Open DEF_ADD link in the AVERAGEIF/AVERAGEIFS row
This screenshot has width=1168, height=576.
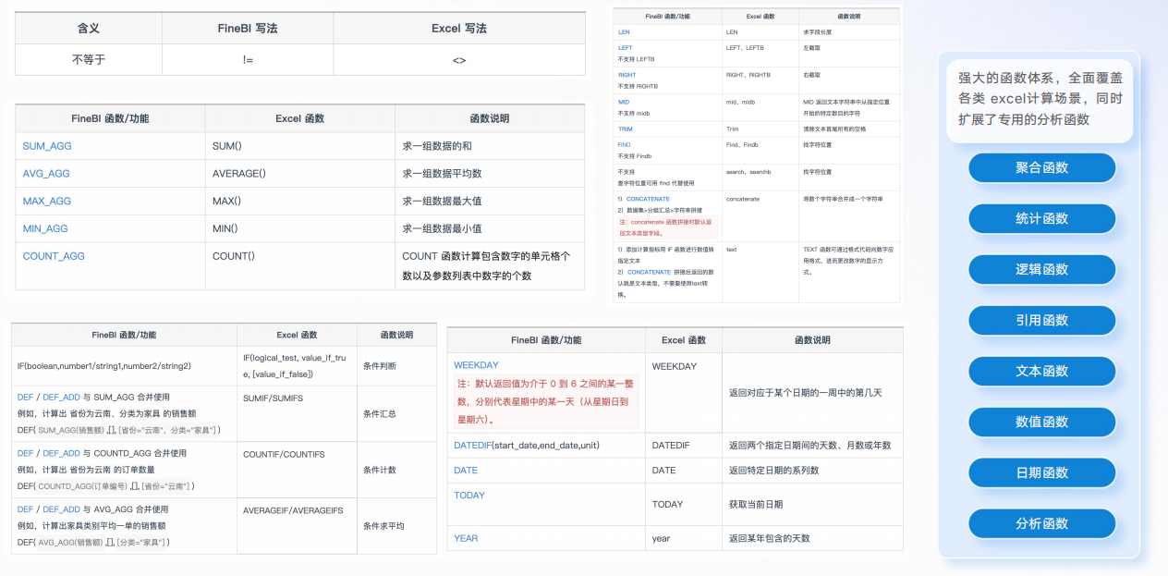(x=62, y=509)
